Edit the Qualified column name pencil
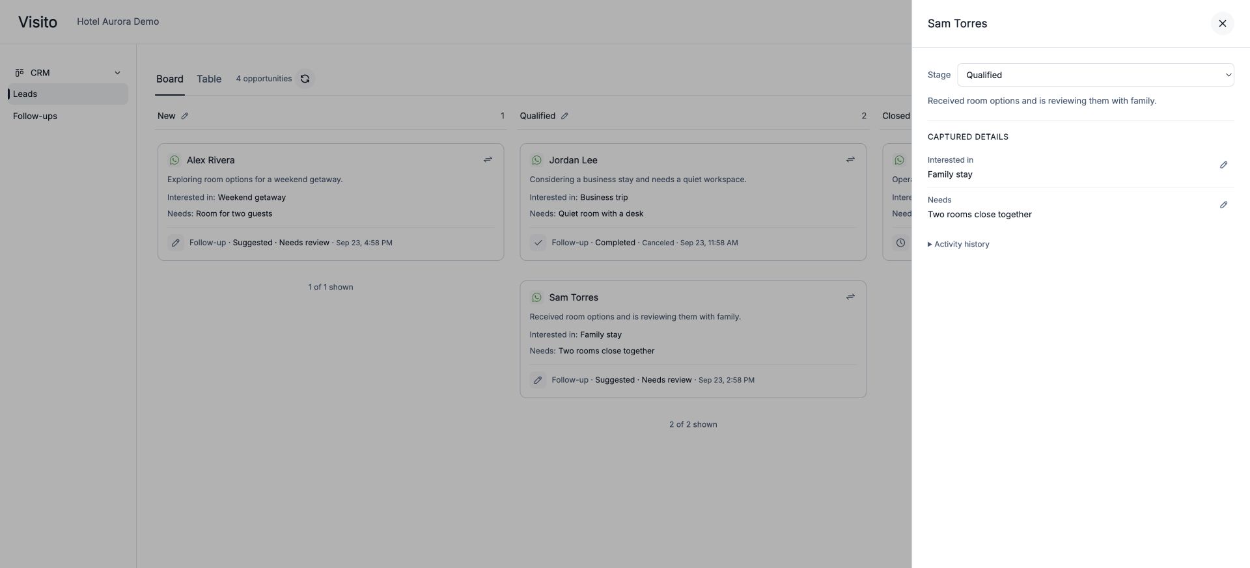Viewport: 1250px width, 568px height. pyautogui.click(x=564, y=116)
